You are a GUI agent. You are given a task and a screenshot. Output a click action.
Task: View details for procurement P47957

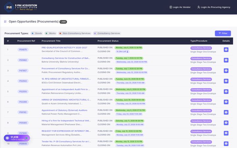point(226,70)
